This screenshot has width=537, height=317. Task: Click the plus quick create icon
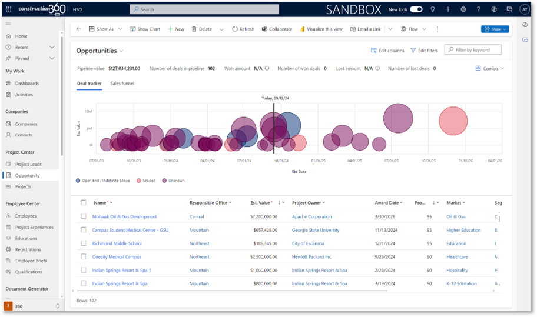[448, 9]
